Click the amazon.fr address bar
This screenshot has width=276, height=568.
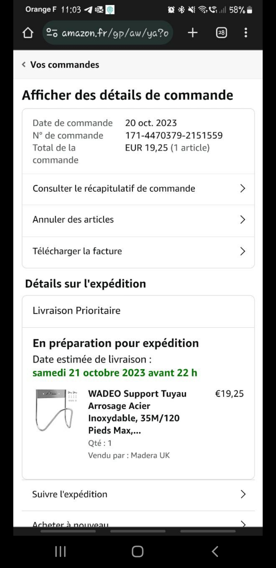pos(108,33)
